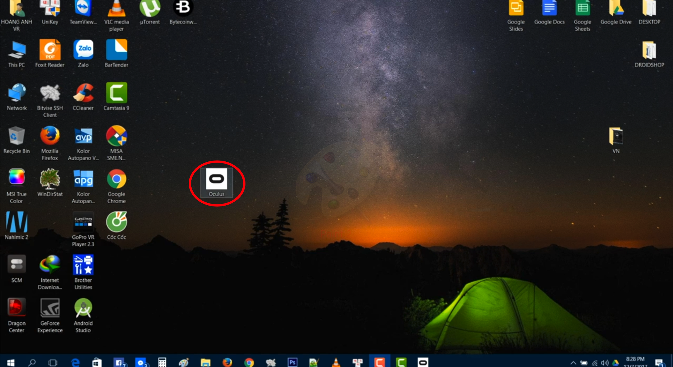This screenshot has height=367, width=673.
Task: Select the BarTender desktop icon
Action: pyautogui.click(x=116, y=54)
